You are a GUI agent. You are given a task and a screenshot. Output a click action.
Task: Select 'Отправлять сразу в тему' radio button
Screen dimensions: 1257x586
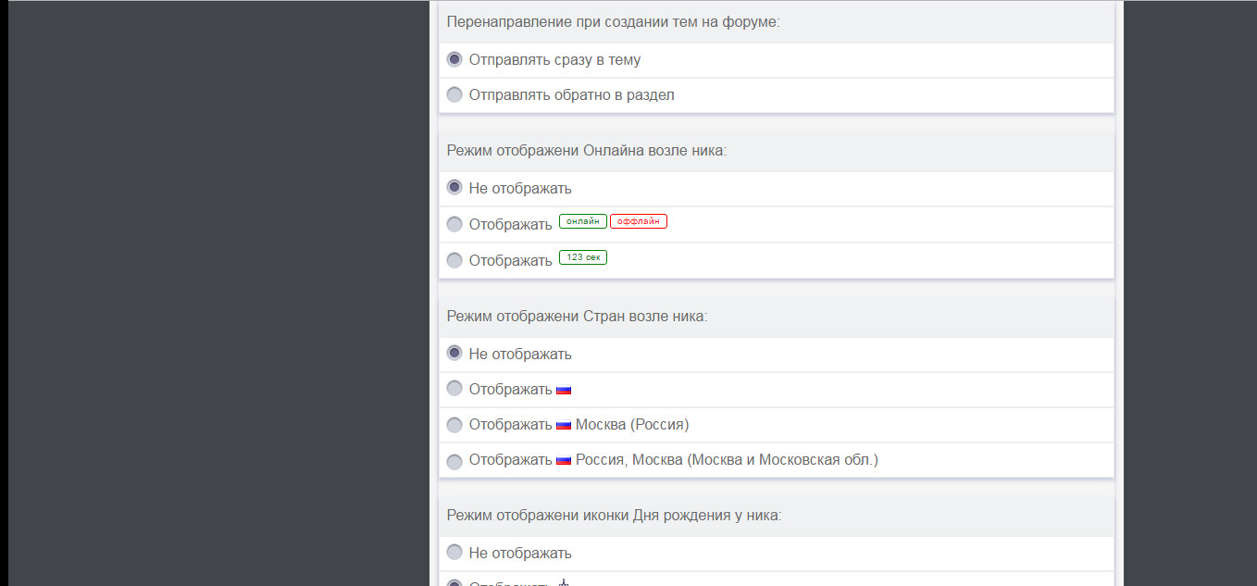pyautogui.click(x=454, y=59)
